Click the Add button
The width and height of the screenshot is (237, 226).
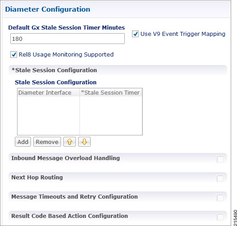[23, 142]
